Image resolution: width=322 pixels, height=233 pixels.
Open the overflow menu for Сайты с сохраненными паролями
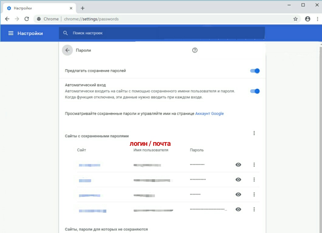click(x=254, y=133)
